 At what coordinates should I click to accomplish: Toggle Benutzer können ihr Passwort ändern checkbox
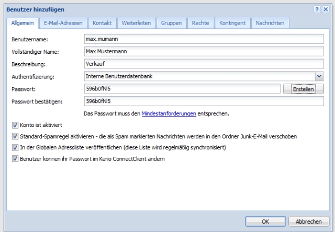click(x=15, y=159)
